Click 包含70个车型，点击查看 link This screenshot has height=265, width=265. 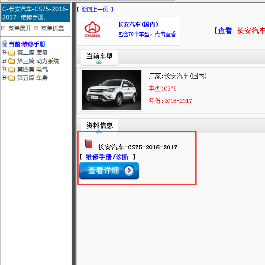pyautogui.click(x=147, y=34)
